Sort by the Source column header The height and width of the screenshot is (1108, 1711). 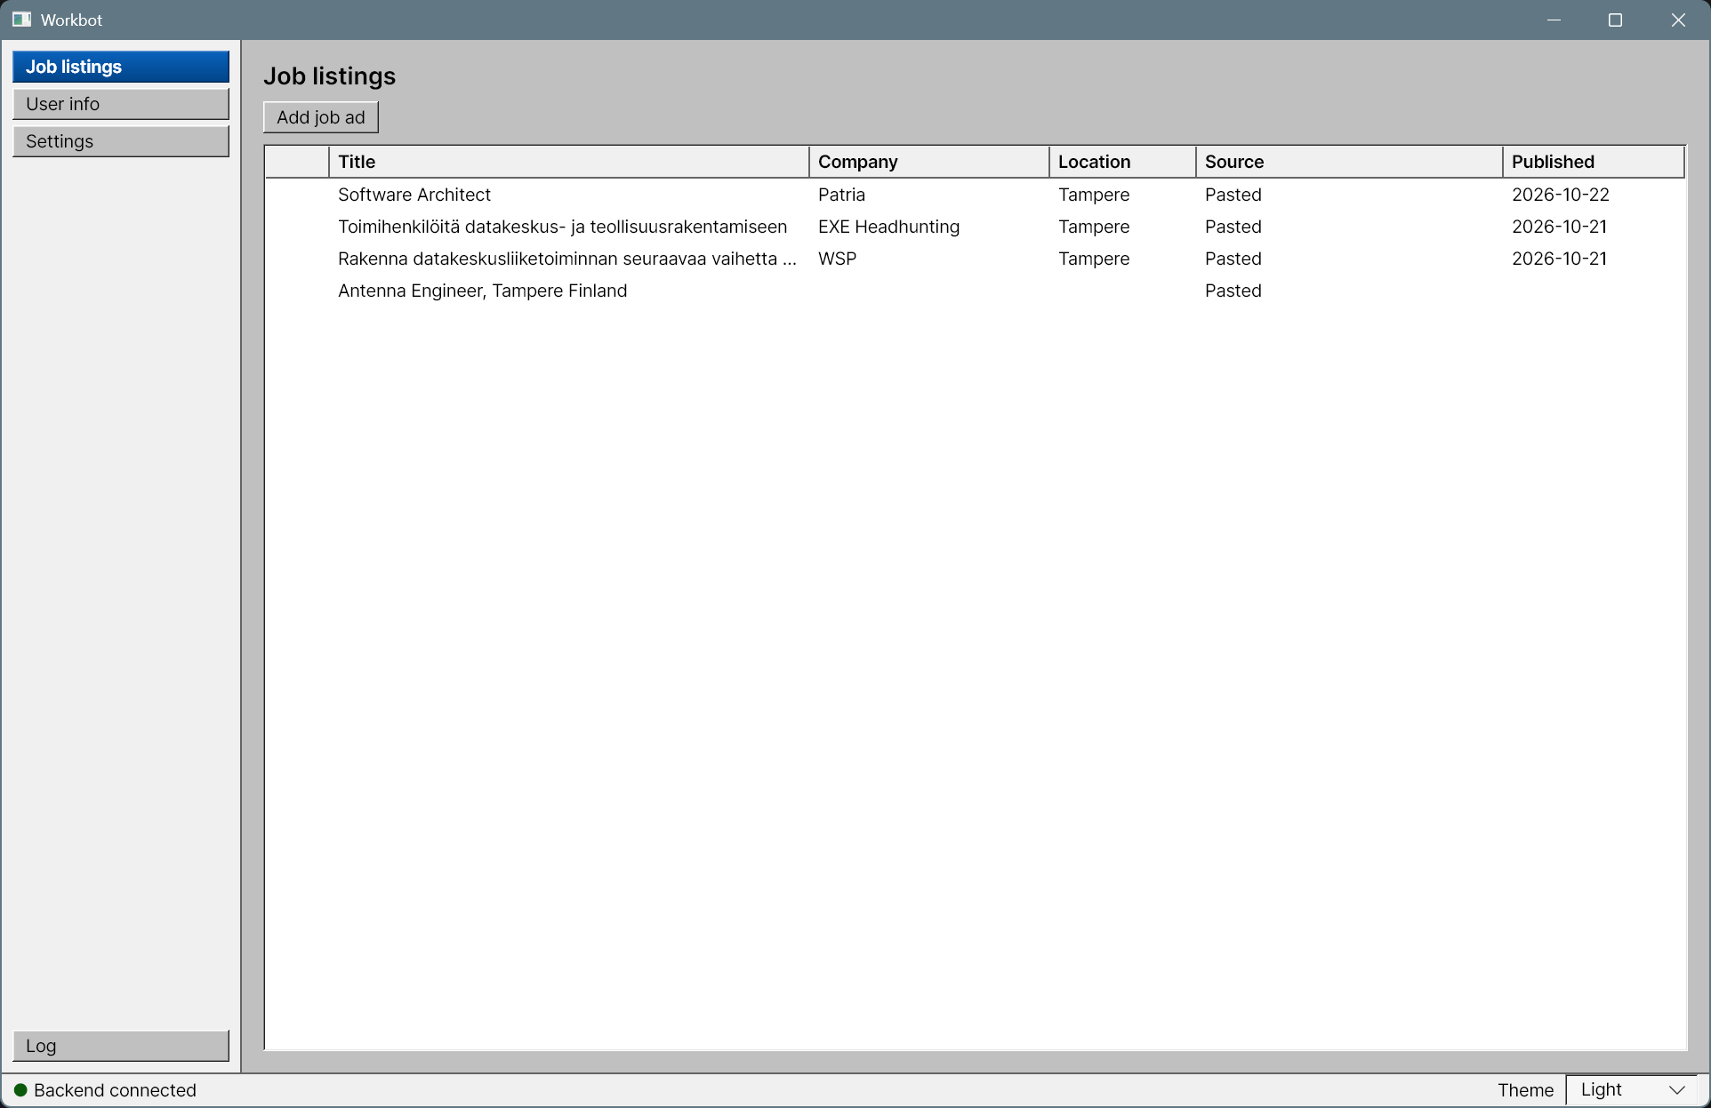(1349, 162)
